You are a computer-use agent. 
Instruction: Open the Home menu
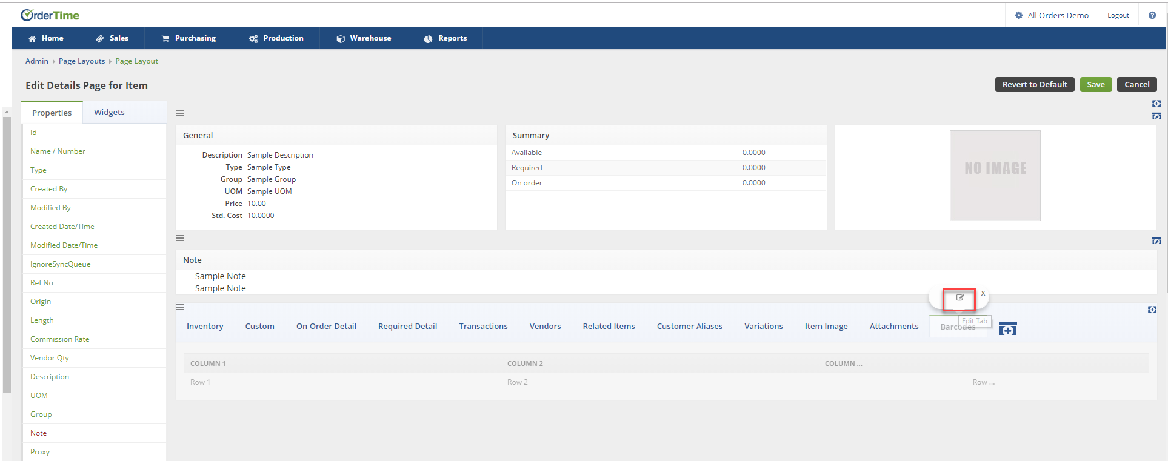(45, 38)
